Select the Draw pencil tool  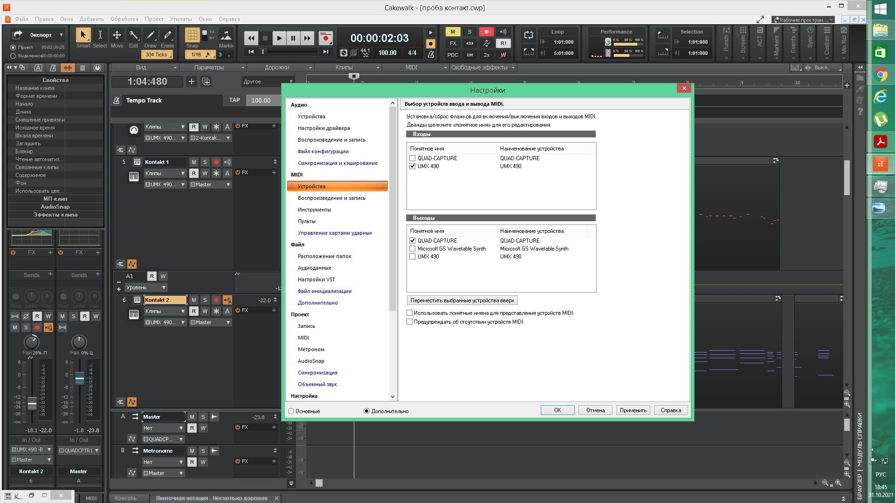tap(150, 36)
